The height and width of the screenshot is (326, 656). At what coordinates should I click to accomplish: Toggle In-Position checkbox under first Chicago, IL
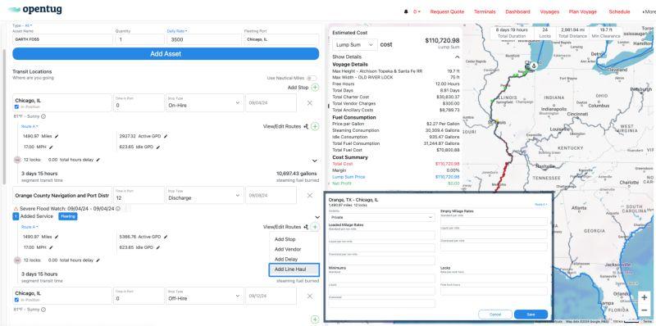coord(16,107)
